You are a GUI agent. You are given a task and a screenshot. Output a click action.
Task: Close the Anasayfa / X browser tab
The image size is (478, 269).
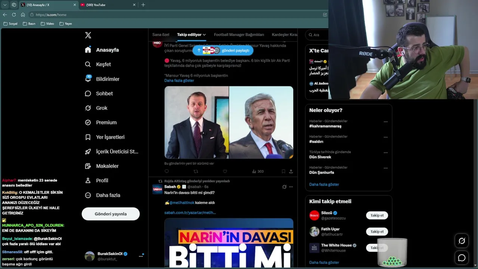click(74, 5)
